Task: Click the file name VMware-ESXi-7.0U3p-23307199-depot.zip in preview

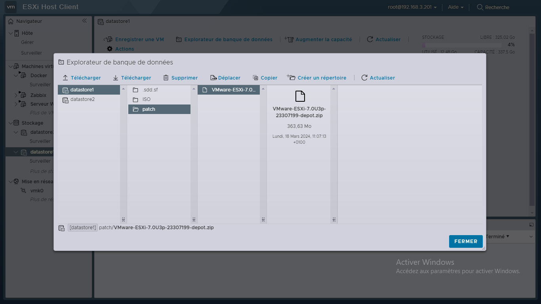Action: (299, 112)
